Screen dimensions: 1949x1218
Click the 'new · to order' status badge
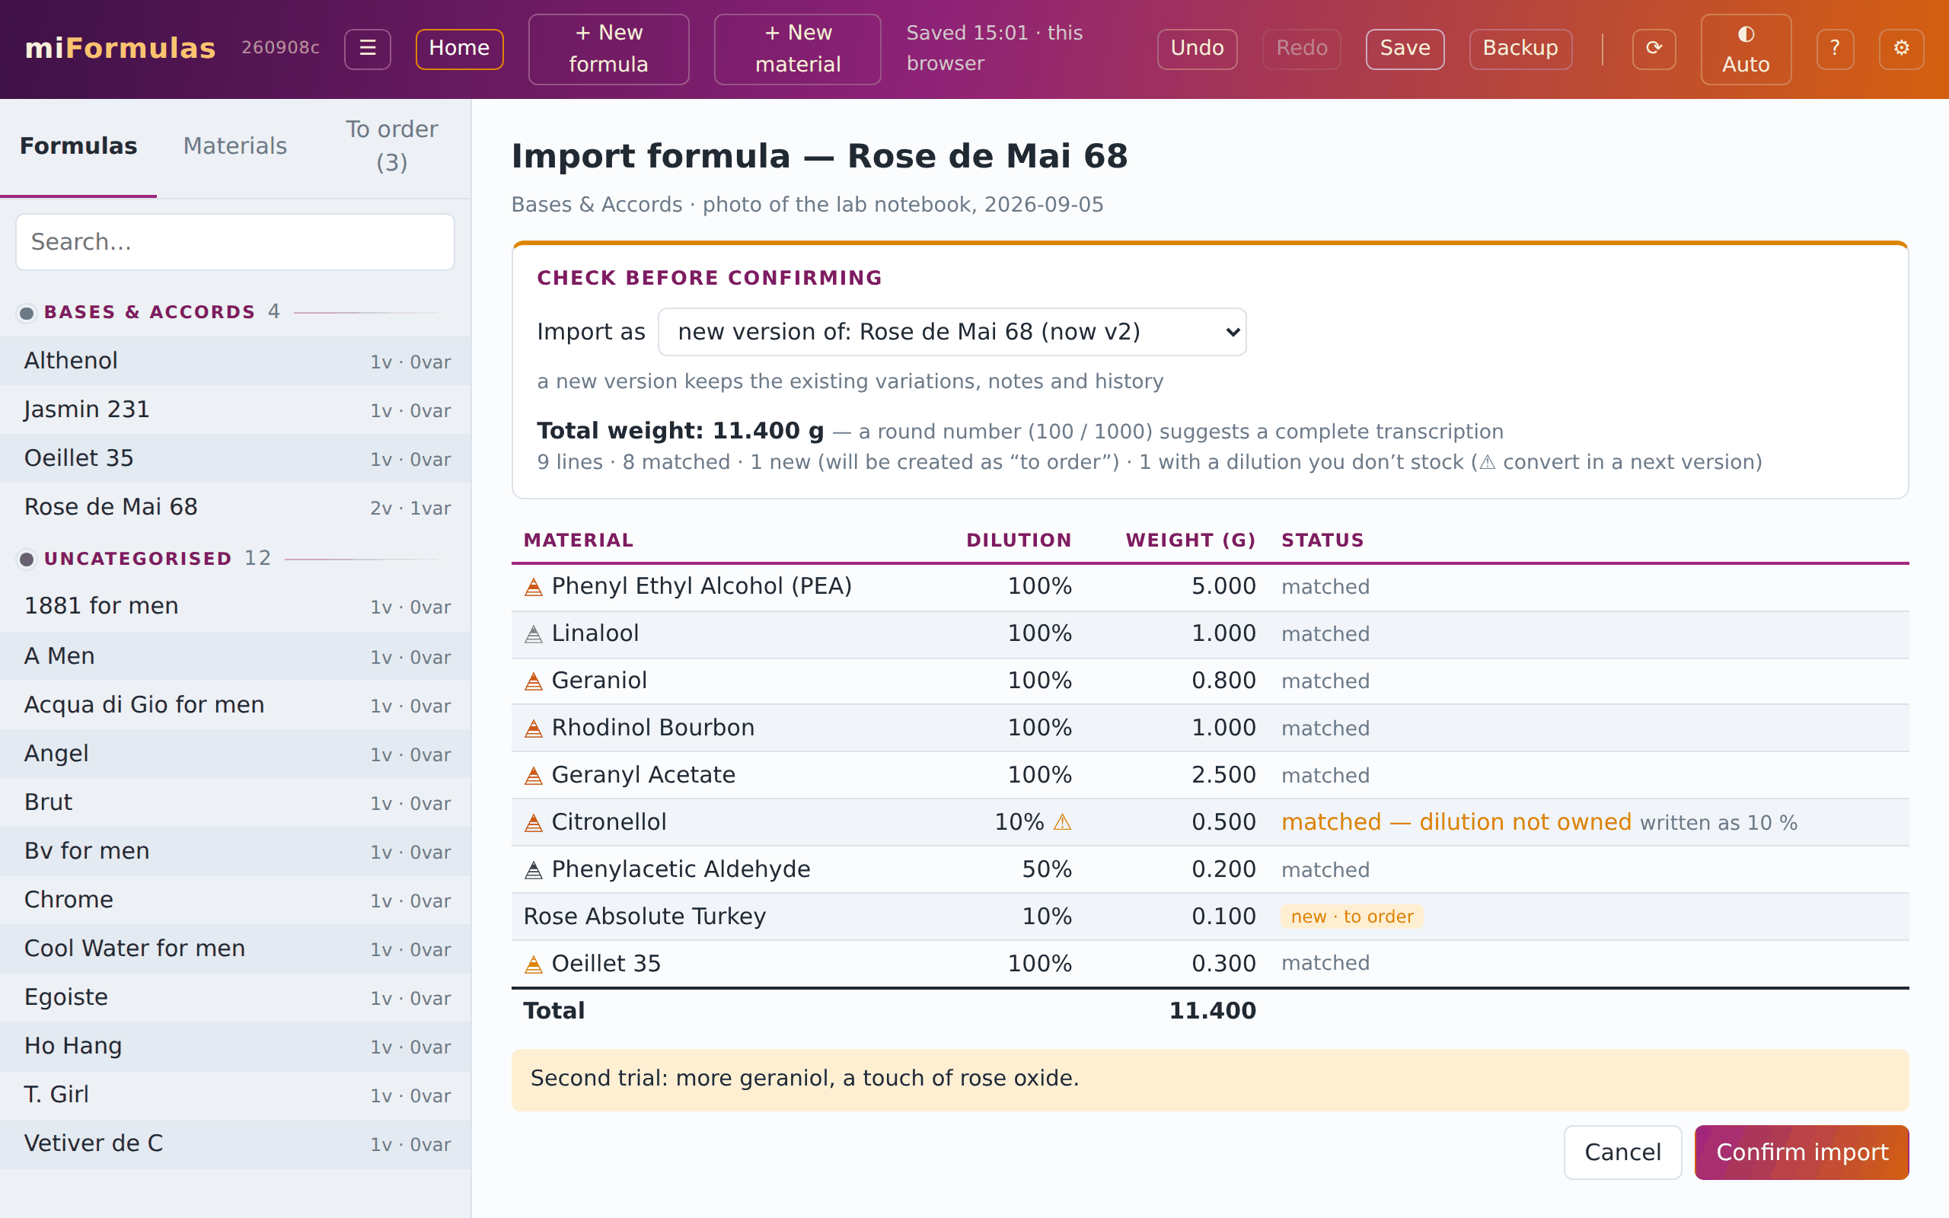click(1351, 917)
